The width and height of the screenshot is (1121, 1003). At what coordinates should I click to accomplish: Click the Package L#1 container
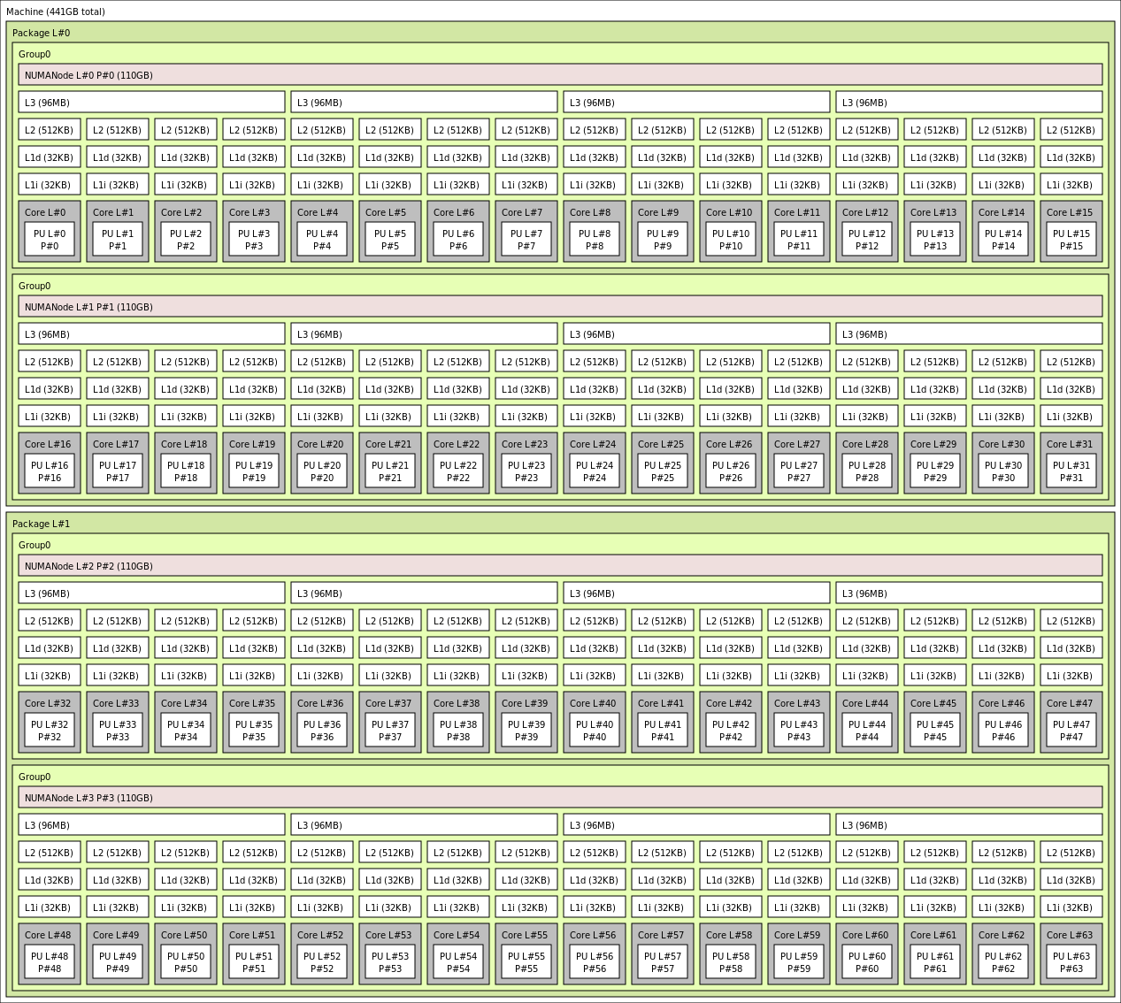pos(40,524)
